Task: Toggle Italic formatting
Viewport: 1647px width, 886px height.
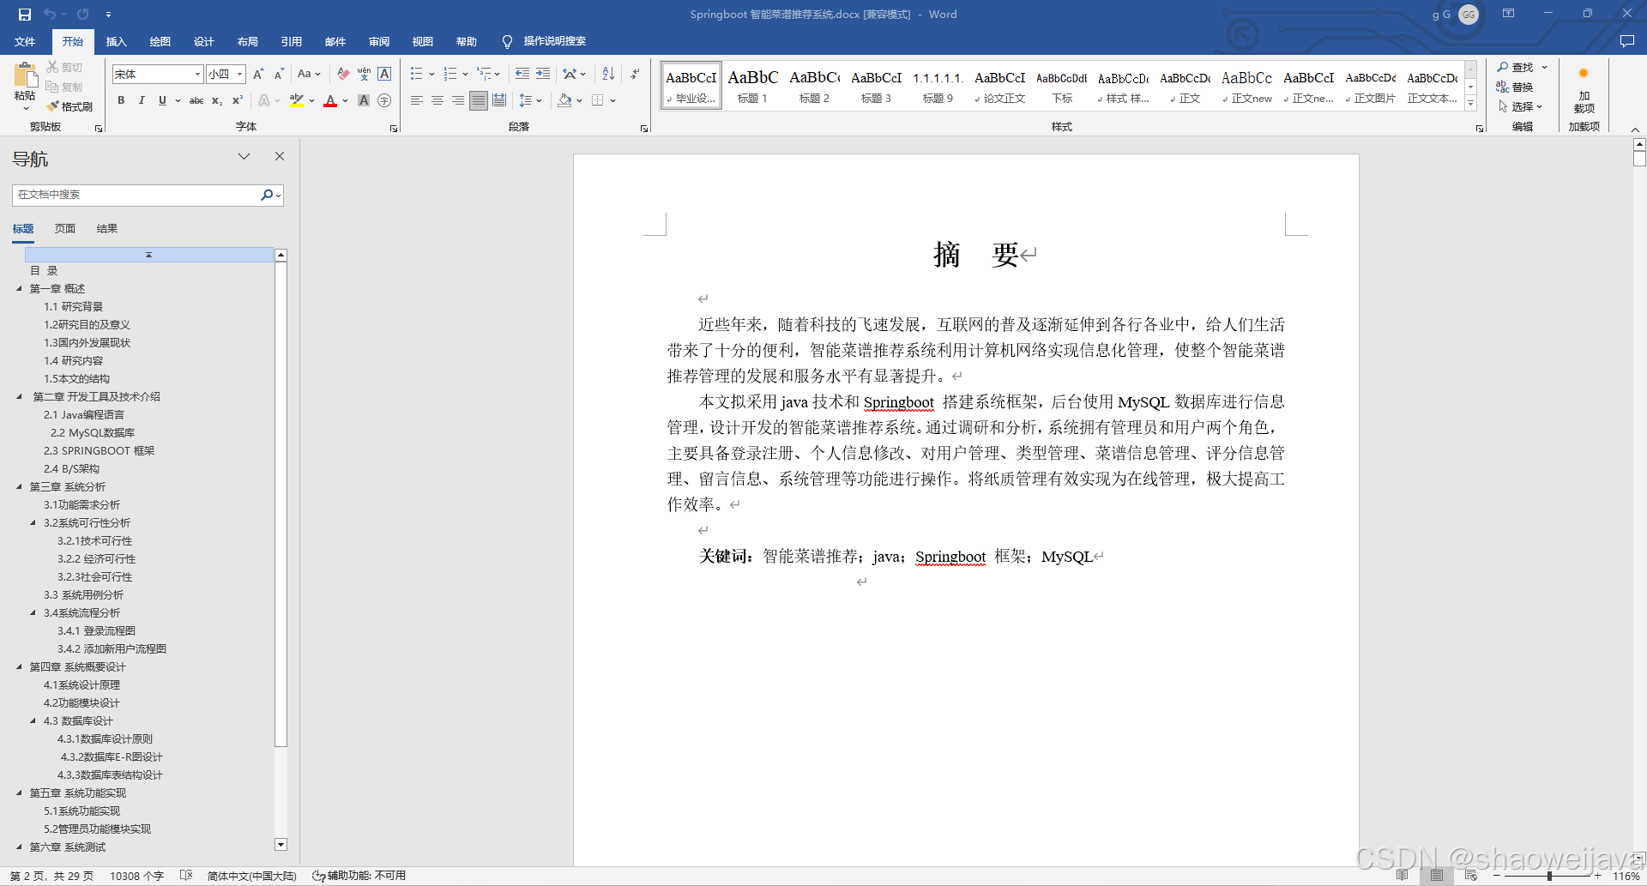Action: point(142,100)
